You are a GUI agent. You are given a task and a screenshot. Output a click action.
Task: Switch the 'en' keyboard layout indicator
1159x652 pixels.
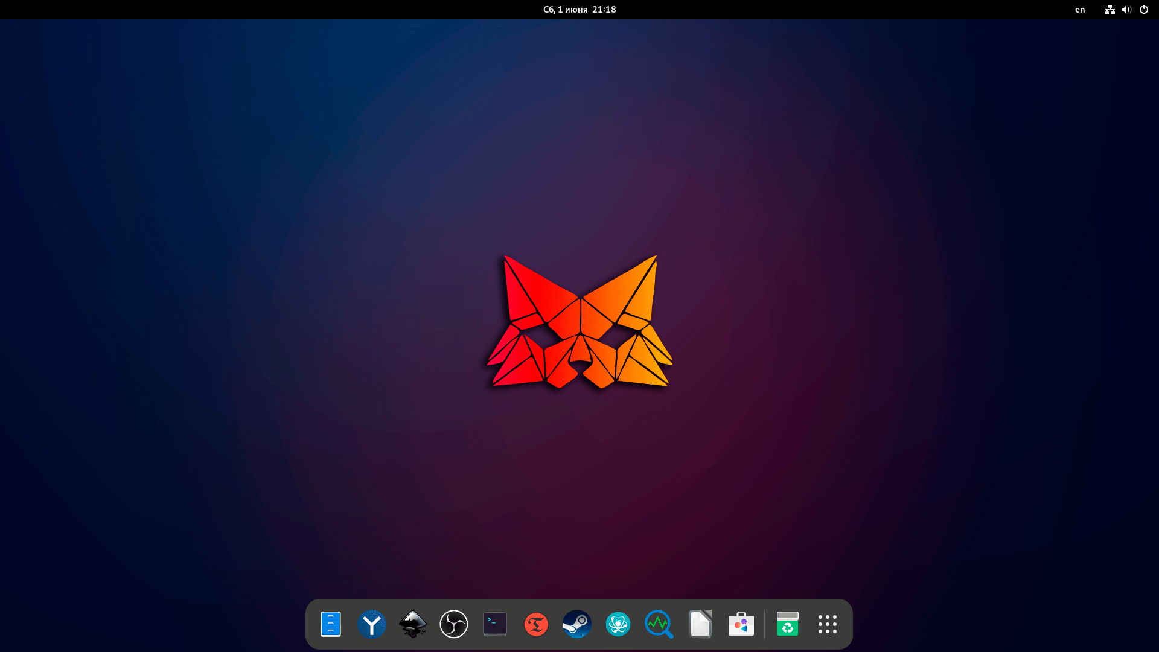pos(1080,10)
